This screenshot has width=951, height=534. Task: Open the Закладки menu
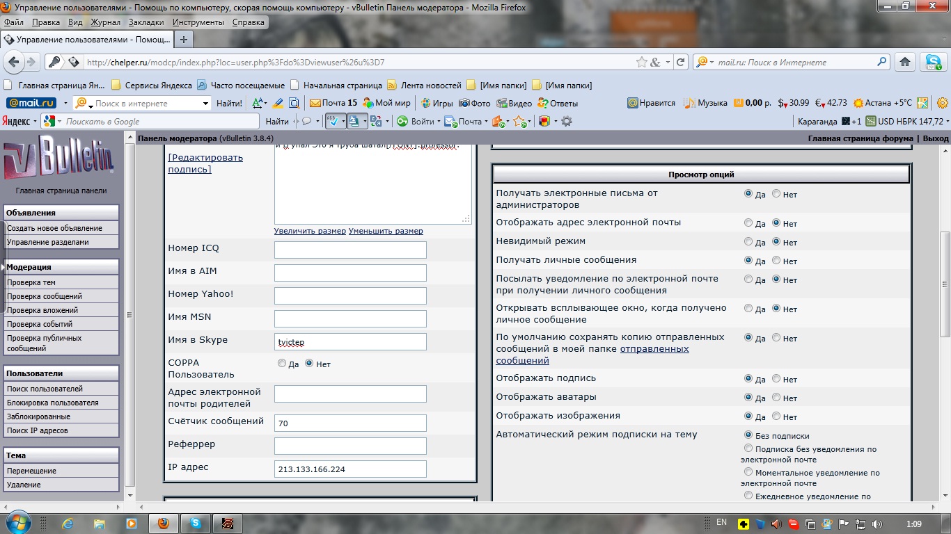tap(146, 22)
